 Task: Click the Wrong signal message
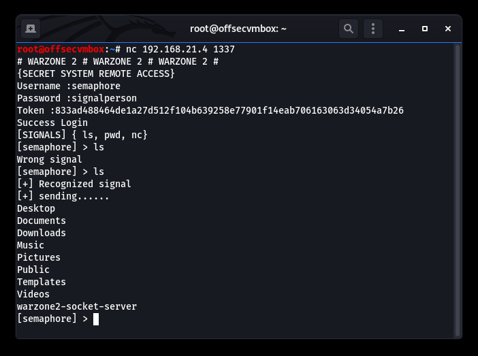pos(50,159)
